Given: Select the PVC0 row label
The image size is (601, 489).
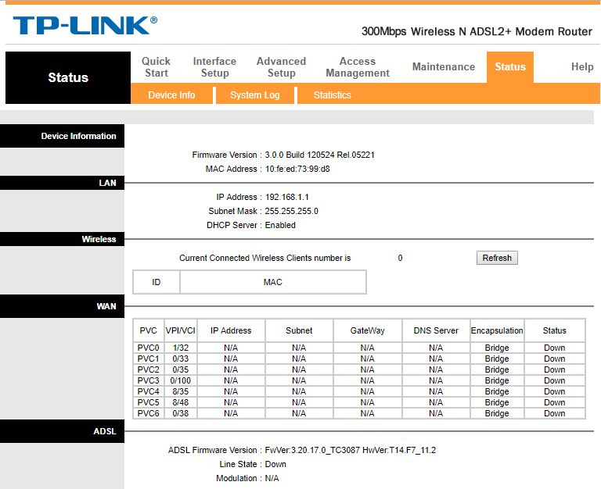Looking at the screenshot, I should click(149, 348).
